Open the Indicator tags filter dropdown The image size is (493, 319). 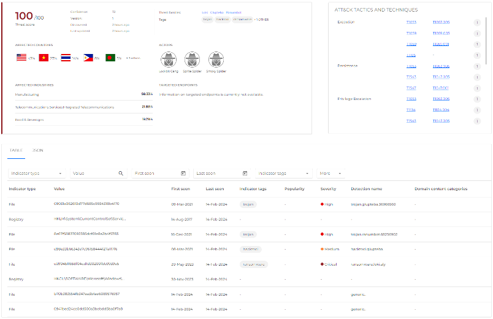pyautogui.click(x=307, y=174)
